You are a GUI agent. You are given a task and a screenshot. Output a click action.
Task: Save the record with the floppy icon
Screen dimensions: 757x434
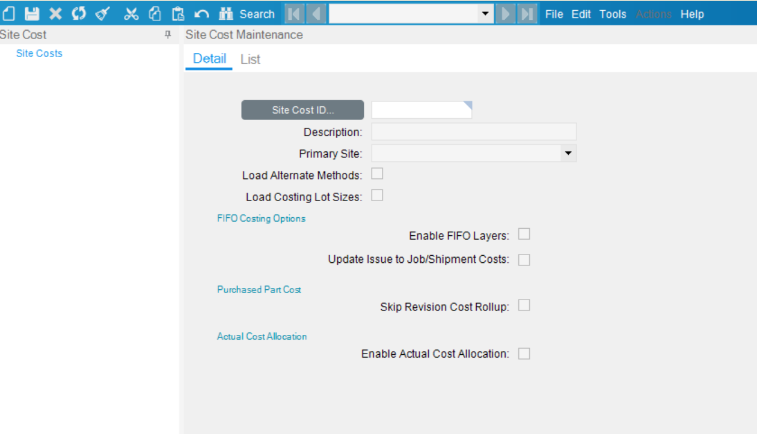(x=32, y=14)
